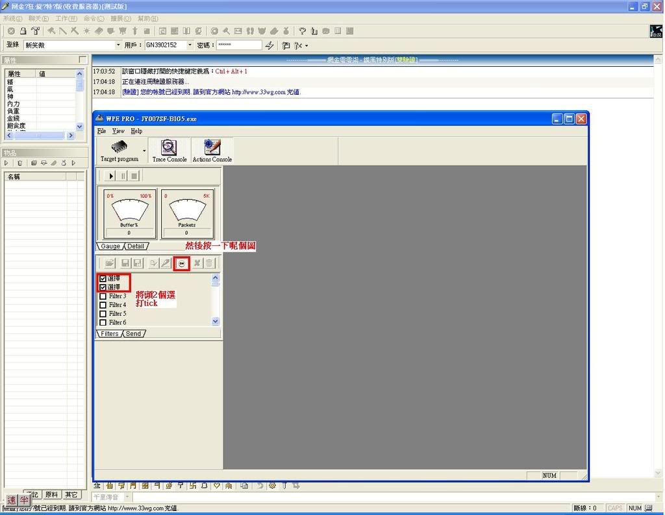Enable the Filter 3 checkbox
The height and width of the screenshot is (515, 665).
pos(103,296)
